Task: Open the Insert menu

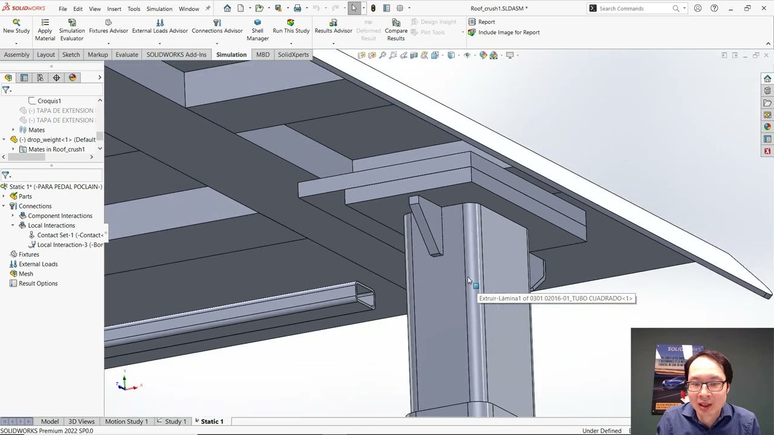Action: click(114, 8)
